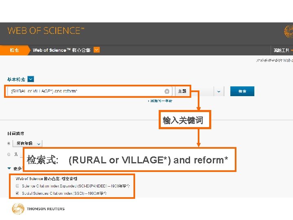
Task: Click the orange Thomson Reuters emblem in the header
Action: (x=289, y=31)
